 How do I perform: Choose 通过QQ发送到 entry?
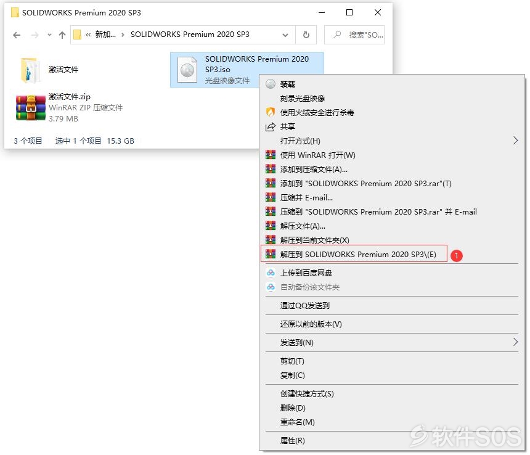pos(392,306)
